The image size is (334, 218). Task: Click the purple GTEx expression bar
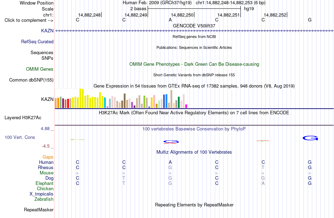132,105
